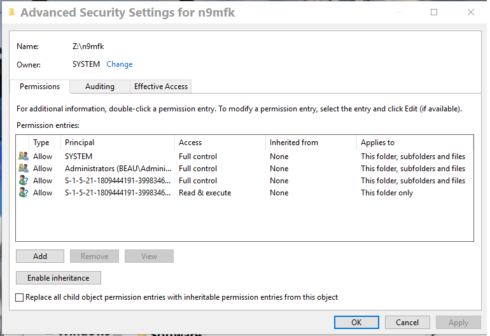490x336 pixels.
Task: Click the Read & execute access cell
Action: click(x=205, y=193)
